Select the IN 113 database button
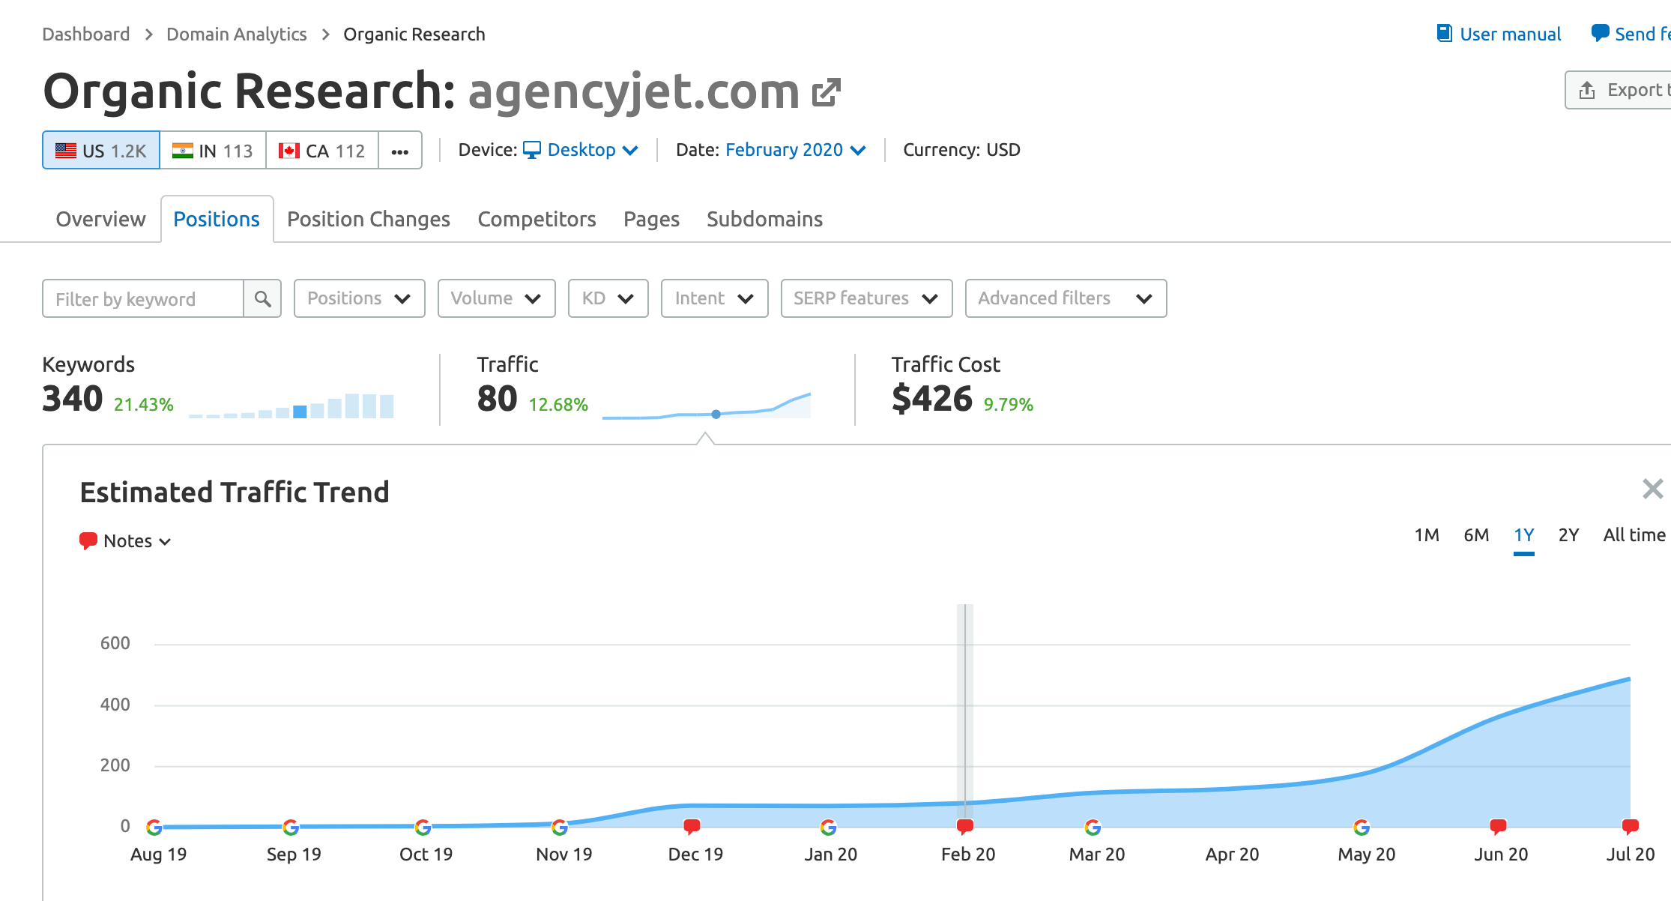The height and width of the screenshot is (901, 1671). click(213, 150)
